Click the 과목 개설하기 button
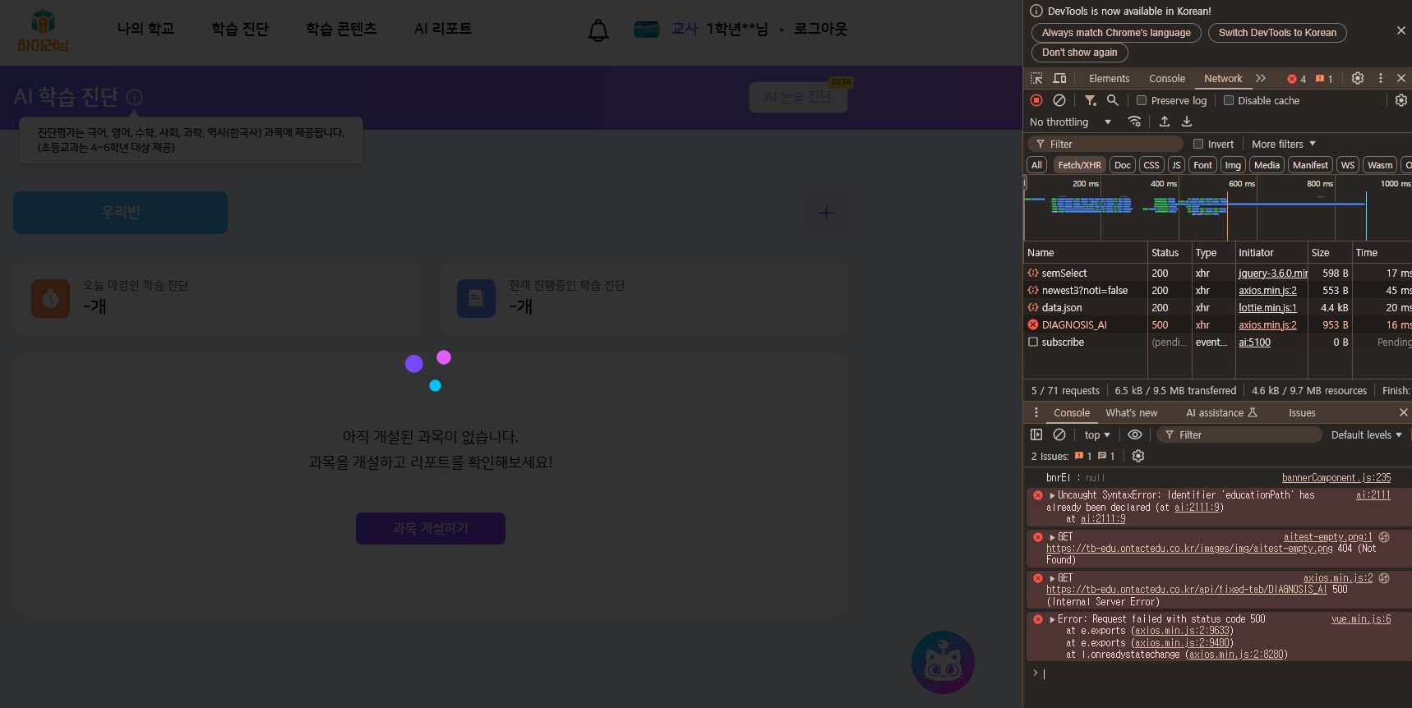The height and width of the screenshot is (708, 1412). 430,528
